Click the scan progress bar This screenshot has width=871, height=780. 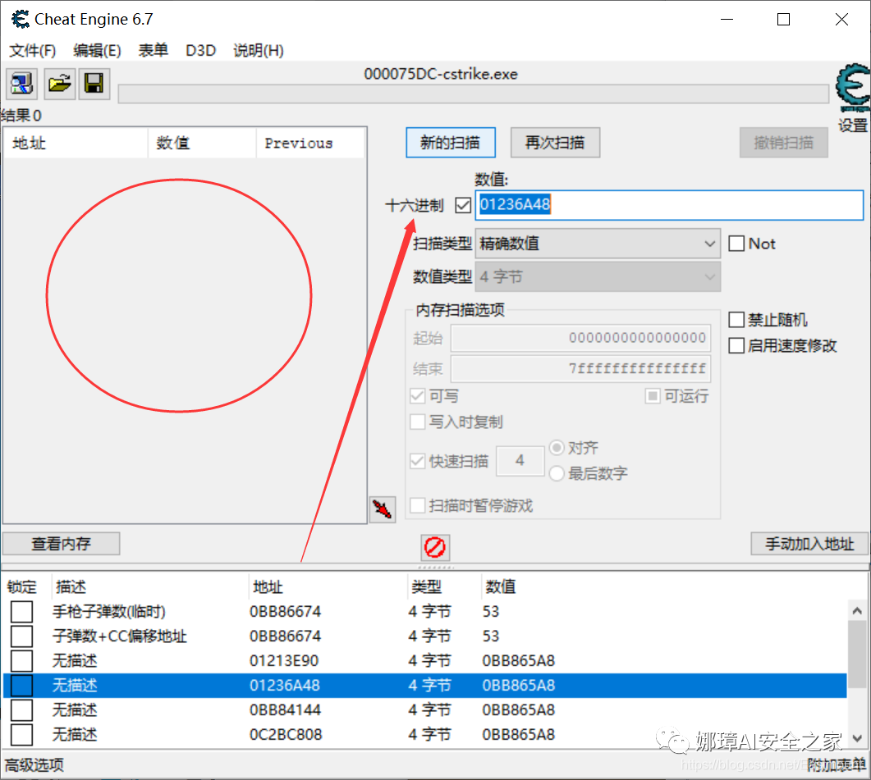click(x=474, y=94)
